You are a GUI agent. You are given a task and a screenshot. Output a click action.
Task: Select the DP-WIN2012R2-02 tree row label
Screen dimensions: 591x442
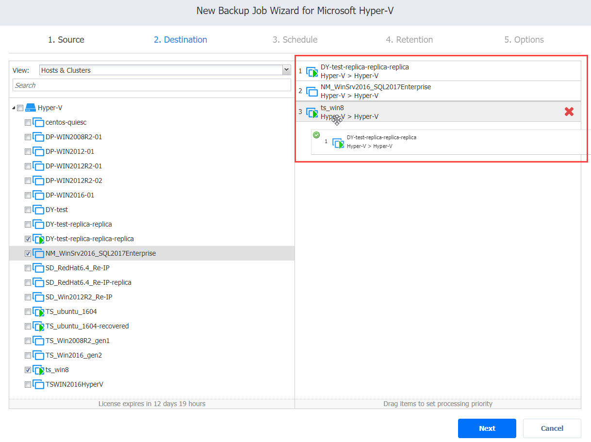[74, 180]
